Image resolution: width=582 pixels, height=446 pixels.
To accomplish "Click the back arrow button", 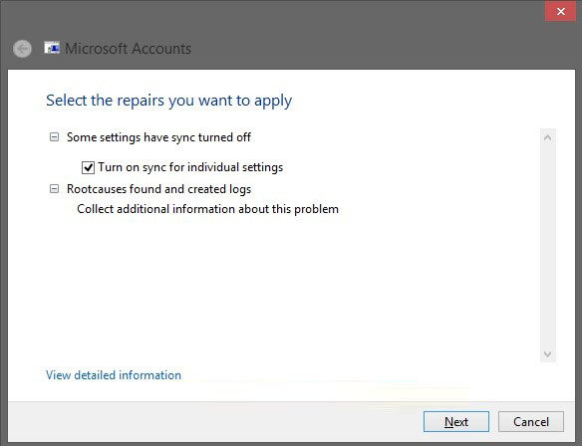I will pos(22,49).
